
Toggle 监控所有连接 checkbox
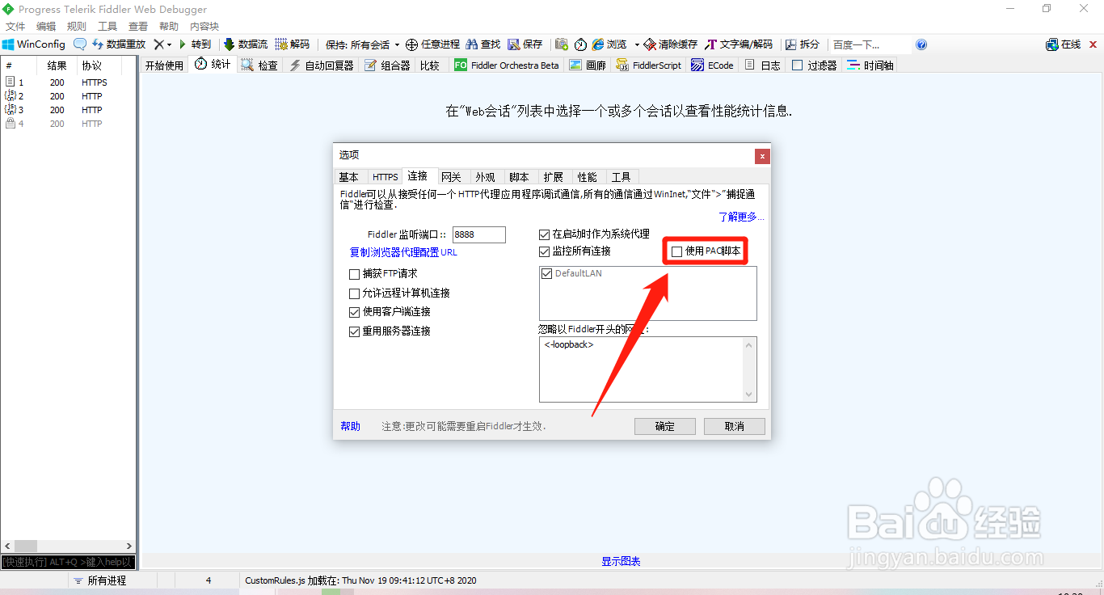tap(545, 251)
